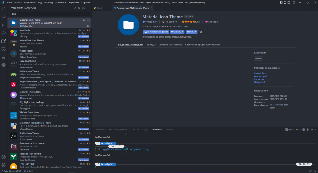The width and height of the screenshot is (318, 173).
Task: Open the Source Control view
Action: (3, 25)
